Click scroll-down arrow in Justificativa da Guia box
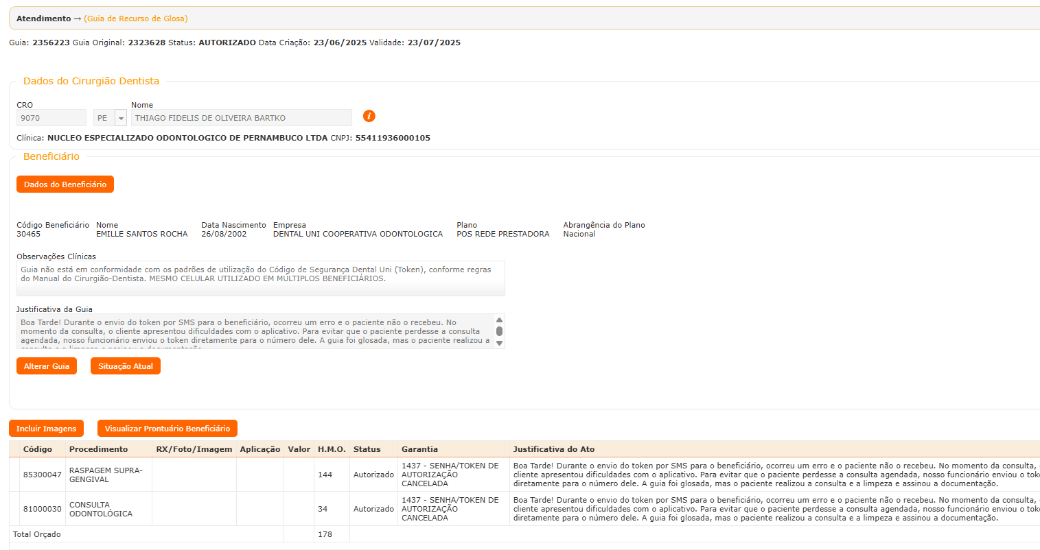The width and height of the screenshot is (1040, 550). pos(499,343)
